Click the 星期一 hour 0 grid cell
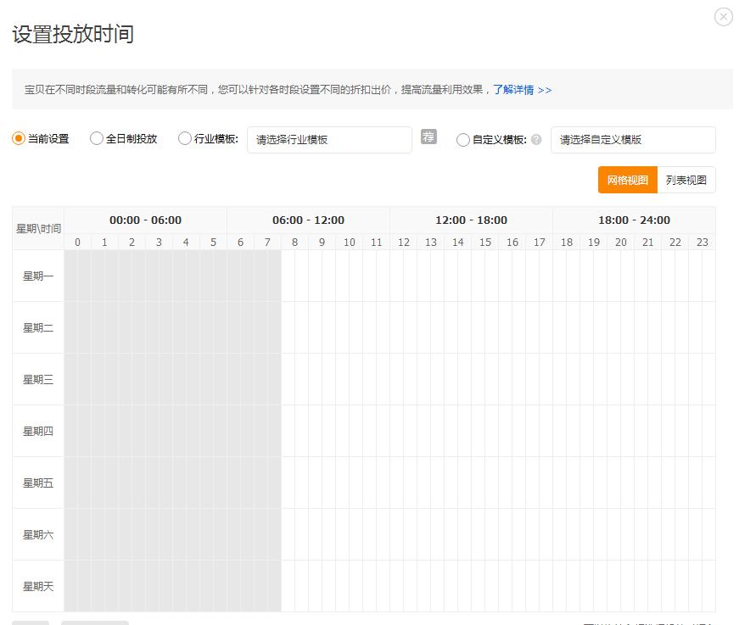The width and height of the screenshot is (739, 625). pyautogui.click(x=77, y=275)
